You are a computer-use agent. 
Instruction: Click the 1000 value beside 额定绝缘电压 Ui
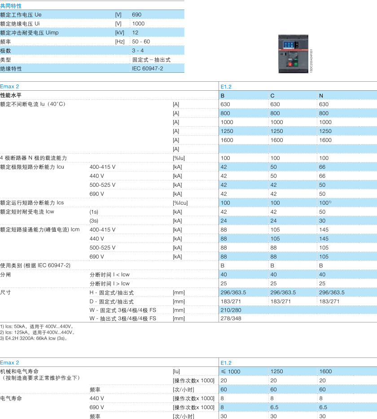(138, 24)
